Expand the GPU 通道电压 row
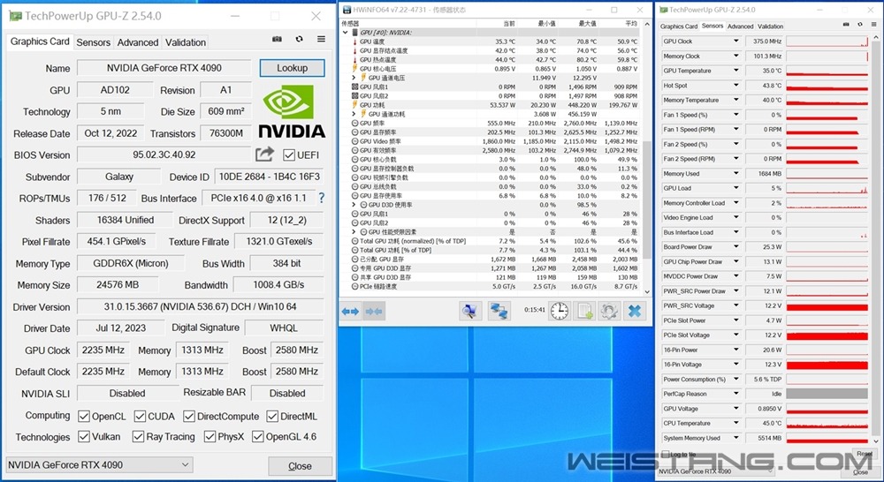Screen dimensions: 884x482 click(x=354, y=78)
